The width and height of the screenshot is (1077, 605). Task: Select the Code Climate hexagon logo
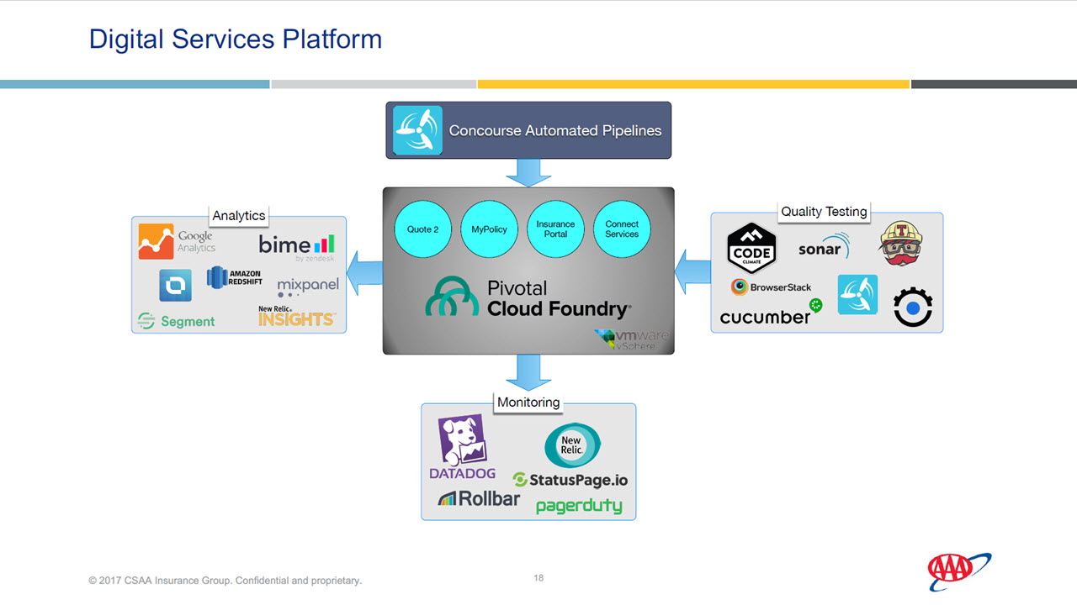[x=751, y=249]
